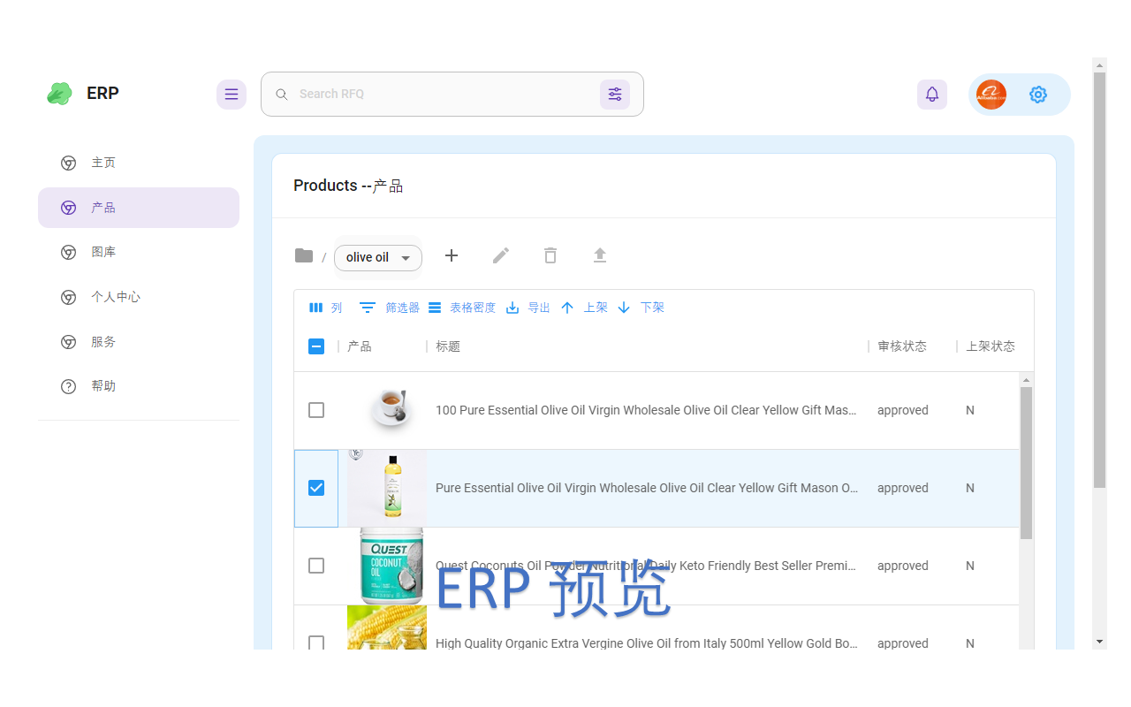Sort by the 上架状态 column header
1131x707 pixels.
point(991,346)
